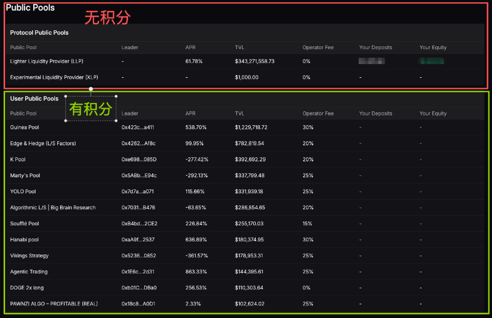492x318 pixels.
Task: Click Guinea Pool leader address 0x423c...a411
Action: [x=137, y=128]
